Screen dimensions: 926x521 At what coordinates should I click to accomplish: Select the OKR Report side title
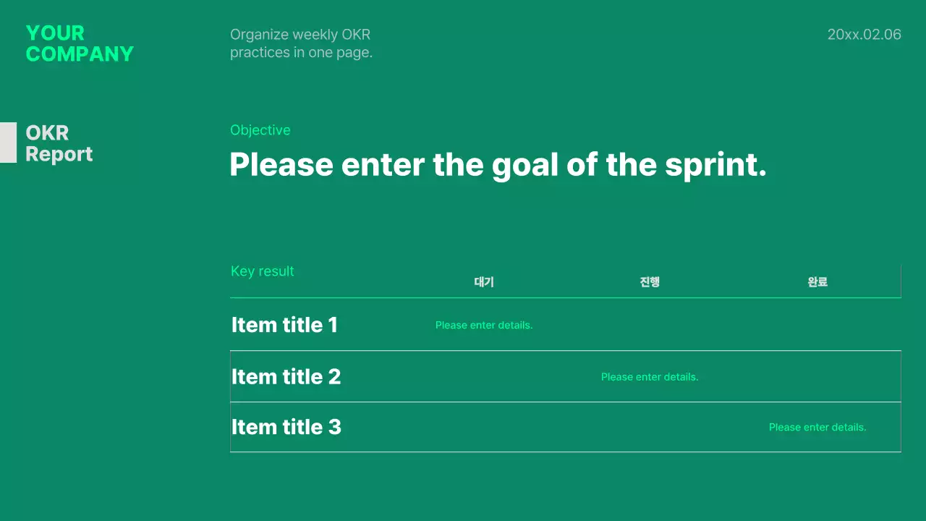coord(59,143)
